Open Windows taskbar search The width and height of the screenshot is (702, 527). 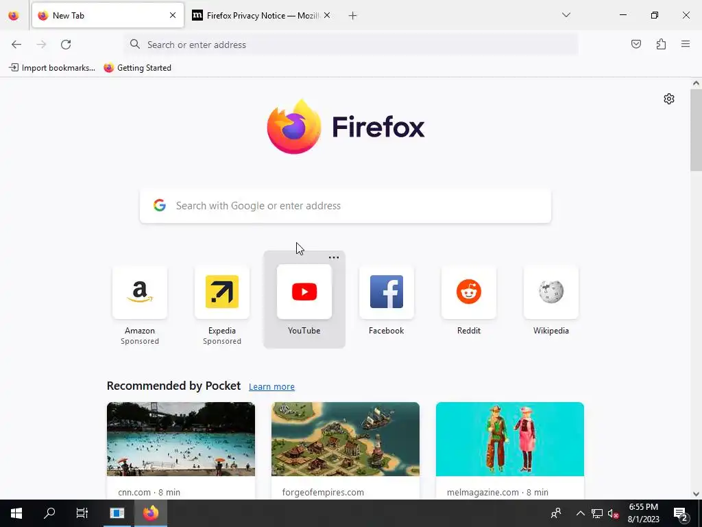tap(49, 513)
